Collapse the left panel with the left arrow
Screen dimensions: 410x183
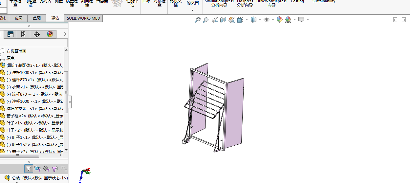pyautogui.click(x=395, y=20)
